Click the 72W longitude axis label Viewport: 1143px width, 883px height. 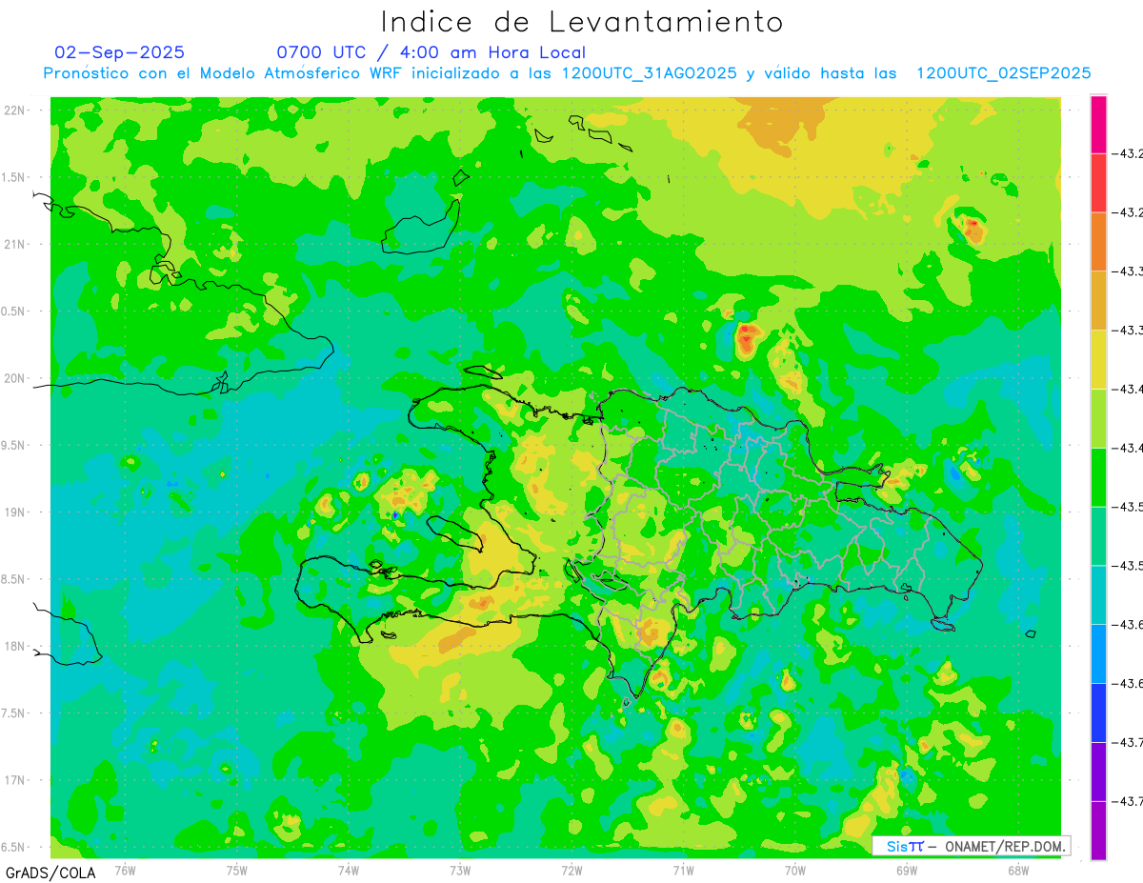point(571,869)
